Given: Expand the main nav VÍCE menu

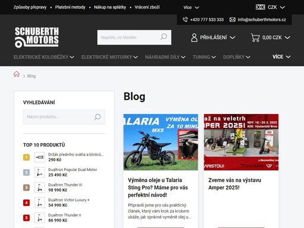Looking at the screenshot, I should tap(281, 57).
